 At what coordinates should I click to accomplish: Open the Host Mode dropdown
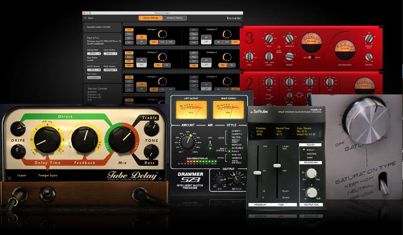(93, 77)
